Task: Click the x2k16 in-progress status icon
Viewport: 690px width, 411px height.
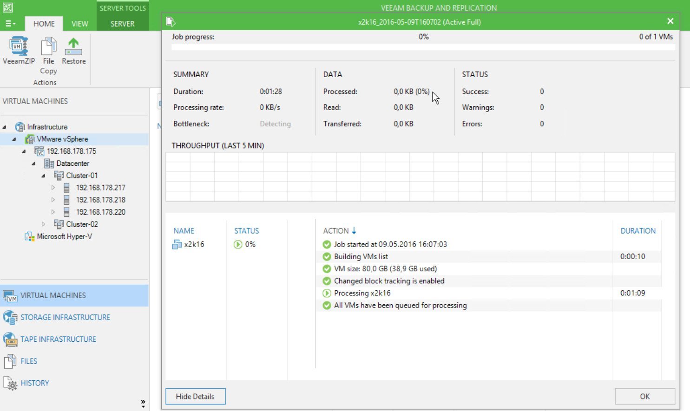Action: tap(238, 244)
